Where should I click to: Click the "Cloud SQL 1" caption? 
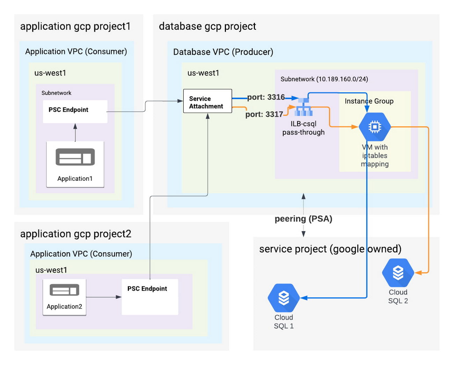(284, 322)
